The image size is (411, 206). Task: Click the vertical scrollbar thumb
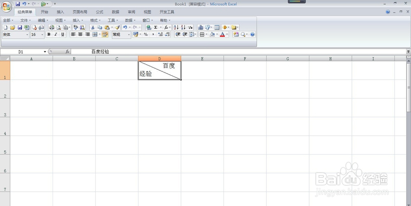[x=409, y=88]
